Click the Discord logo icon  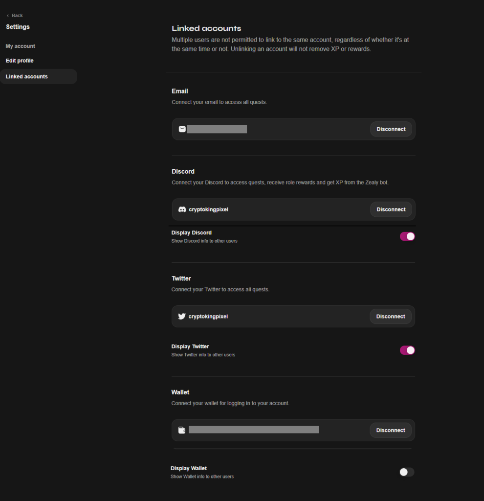182,209
